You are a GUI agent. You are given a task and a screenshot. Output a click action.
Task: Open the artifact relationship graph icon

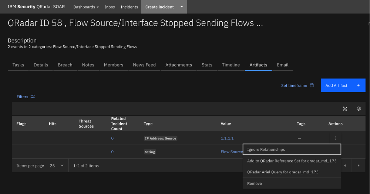click(x=345, y=109)
